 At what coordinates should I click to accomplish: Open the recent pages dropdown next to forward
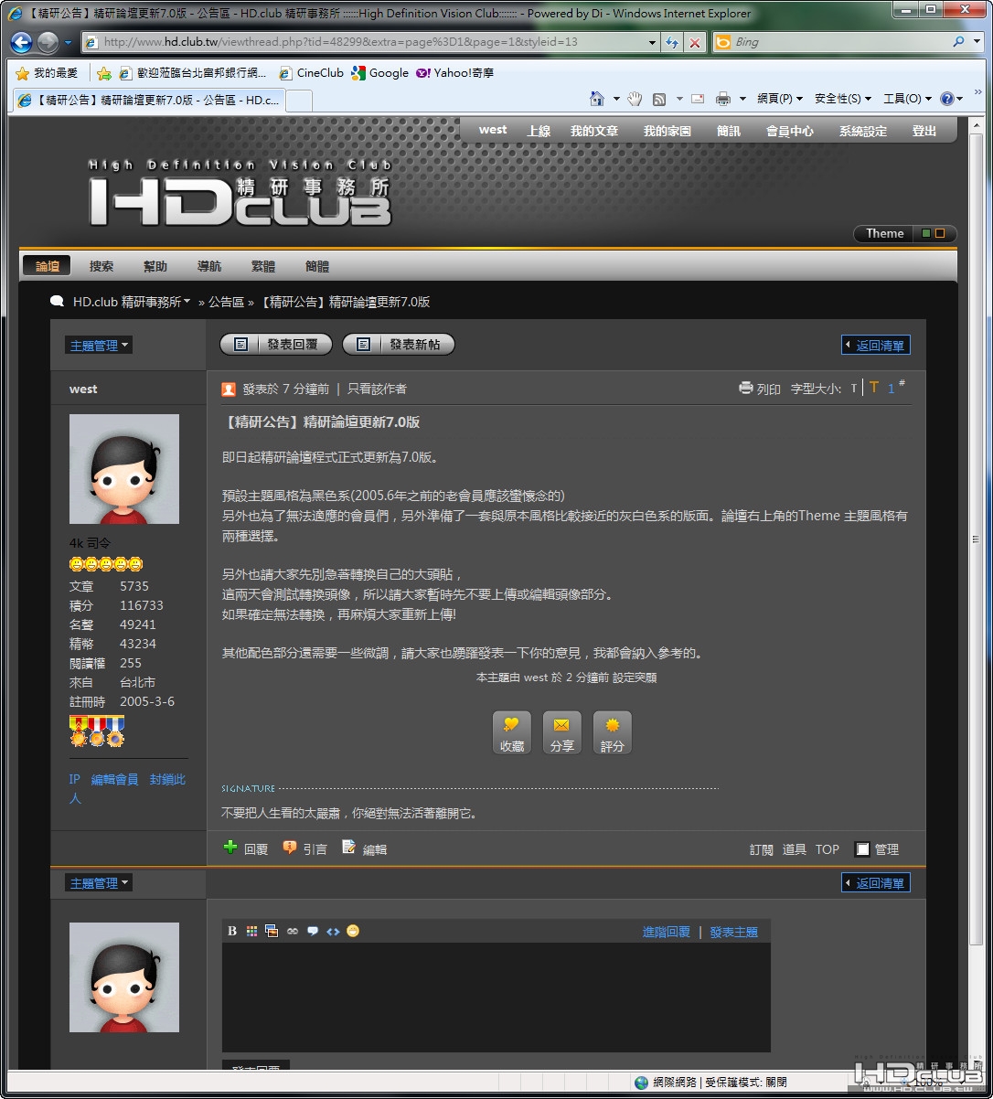pos(68,42)
